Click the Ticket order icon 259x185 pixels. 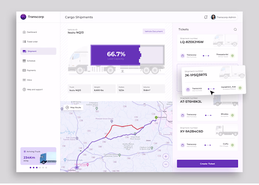pos(24,42)
